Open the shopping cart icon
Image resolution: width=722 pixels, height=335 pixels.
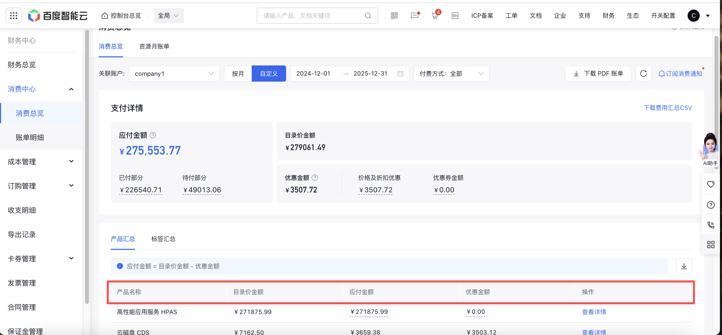tap(435, 16)
